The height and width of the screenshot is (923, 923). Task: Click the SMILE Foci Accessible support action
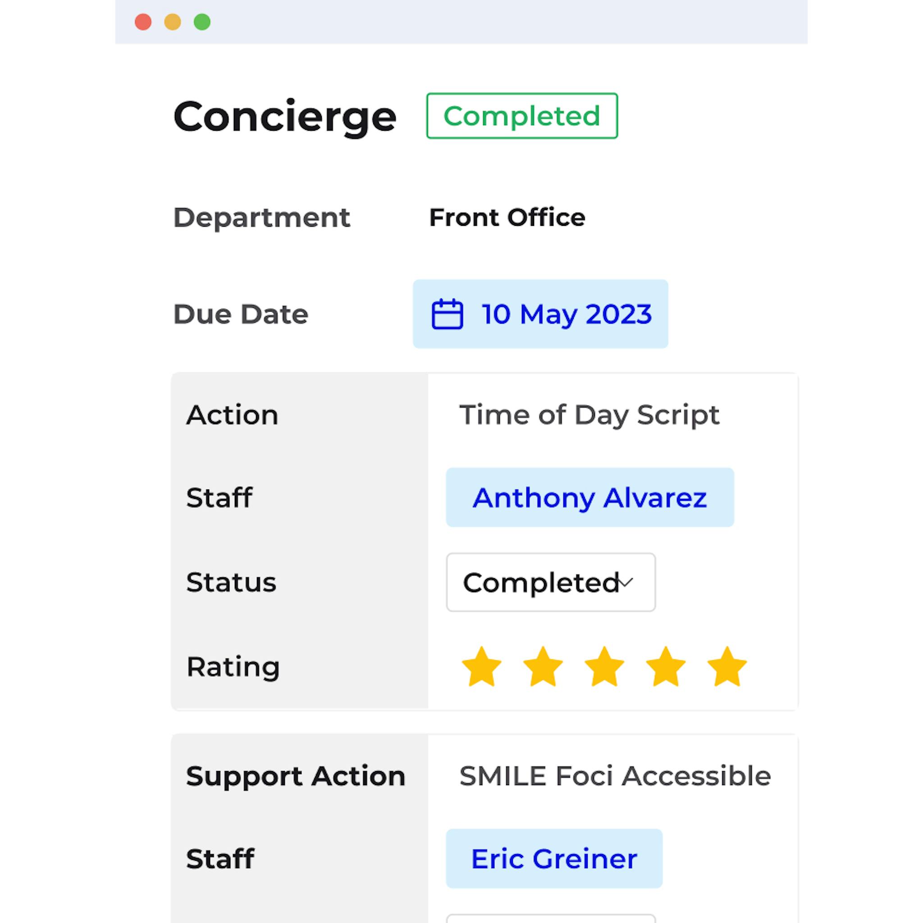tap(615, 776)
